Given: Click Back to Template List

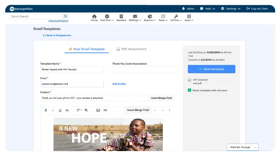Looking at the screenshot, I should tap(57, 35).
